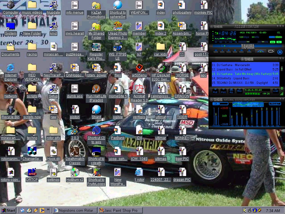Pause the current track in the player
This screenshot has height=214, width=285.
(229, 51)
